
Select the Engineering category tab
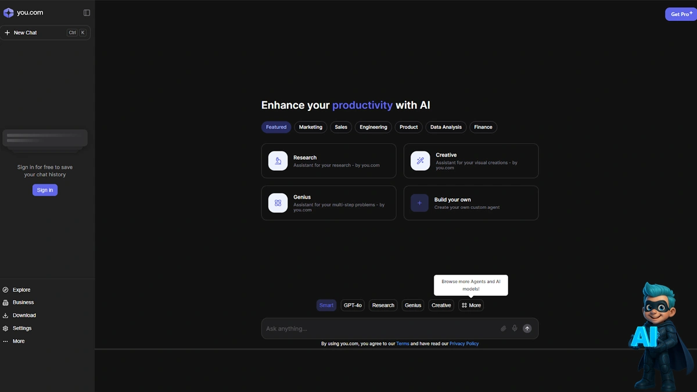[x=373, y=127]
